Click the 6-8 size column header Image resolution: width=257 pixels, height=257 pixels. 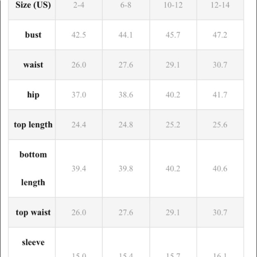(x=126, y=5)
